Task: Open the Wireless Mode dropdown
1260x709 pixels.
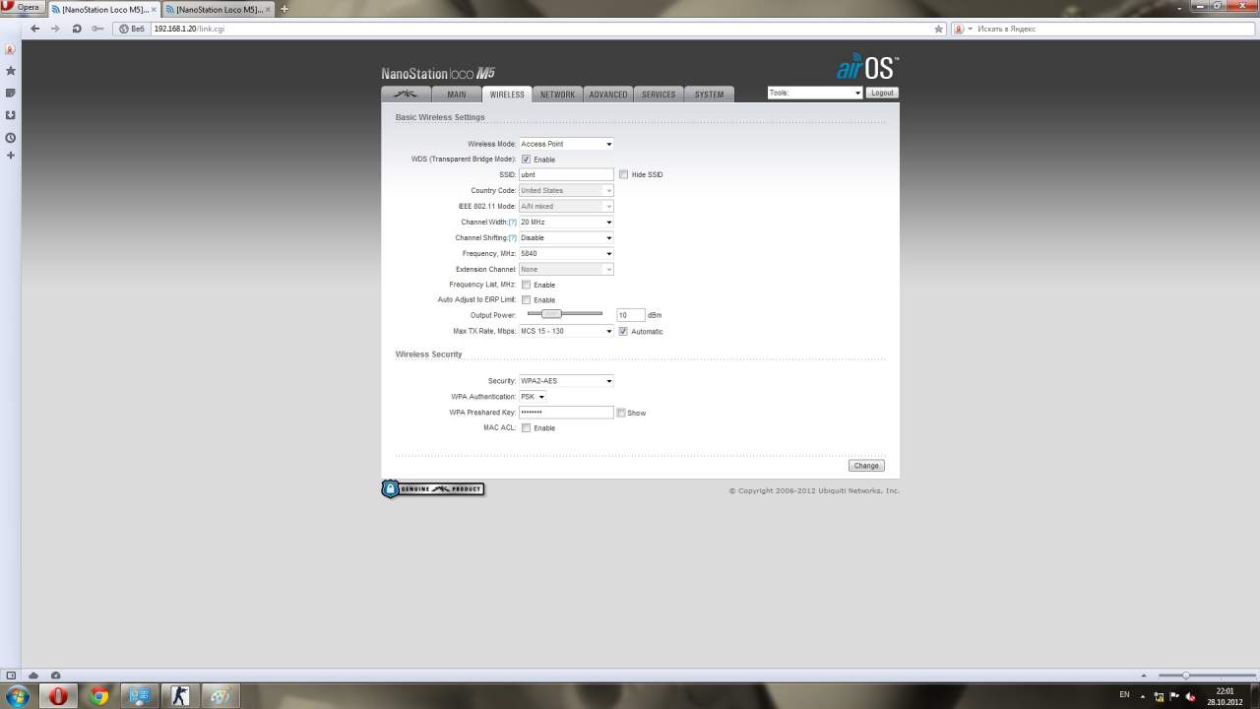Action: pos(566,144)
